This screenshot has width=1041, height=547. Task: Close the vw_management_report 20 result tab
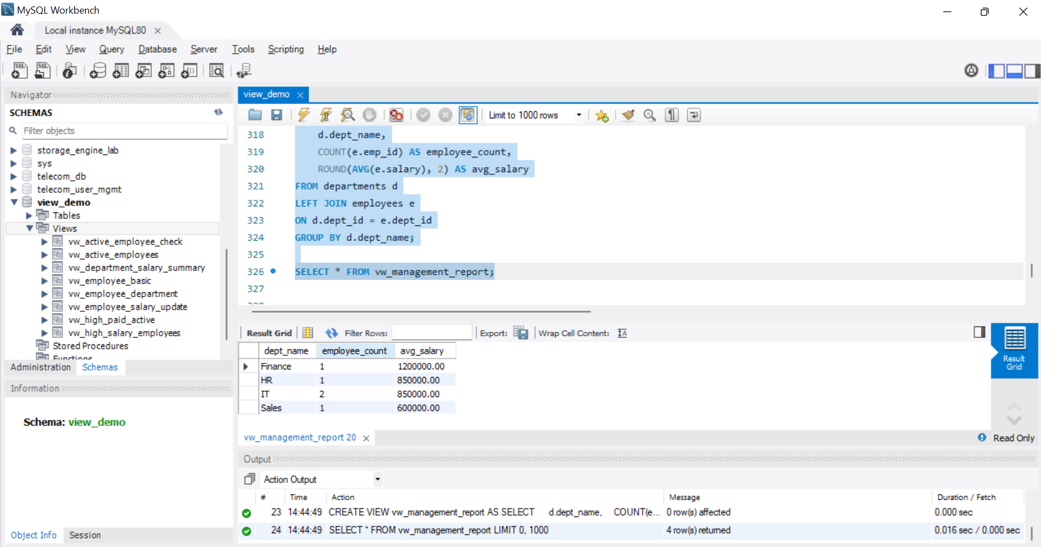point(366,438)
